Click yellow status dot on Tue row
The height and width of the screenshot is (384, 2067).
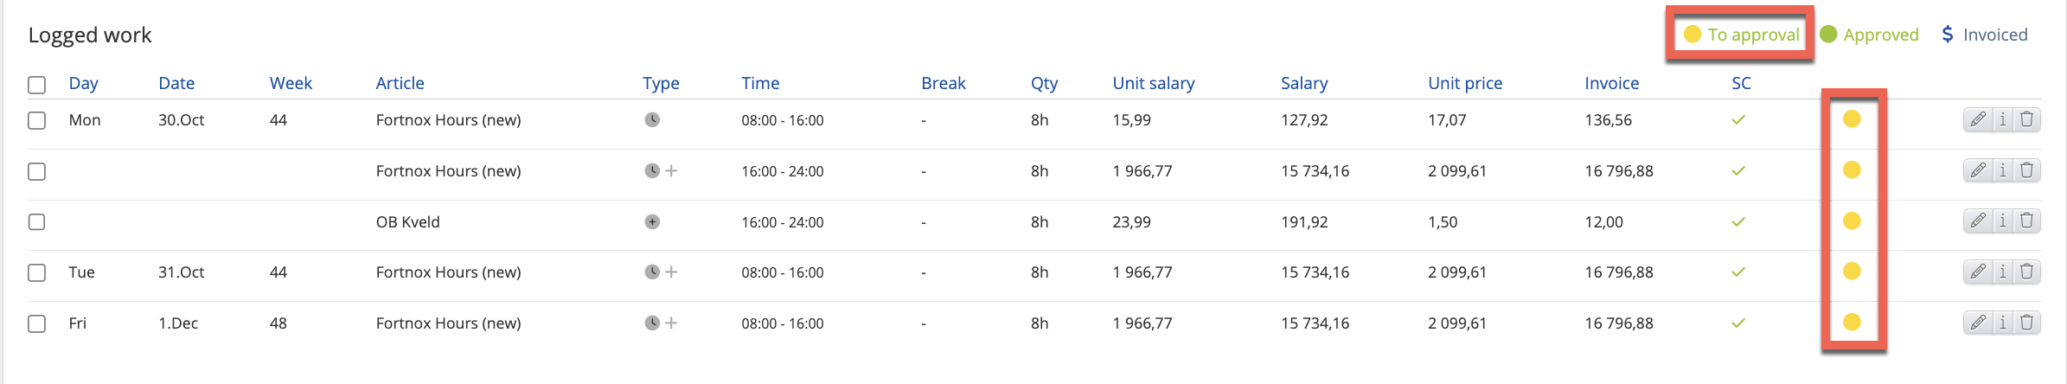pyautogui.click(x=1852, y=272)
